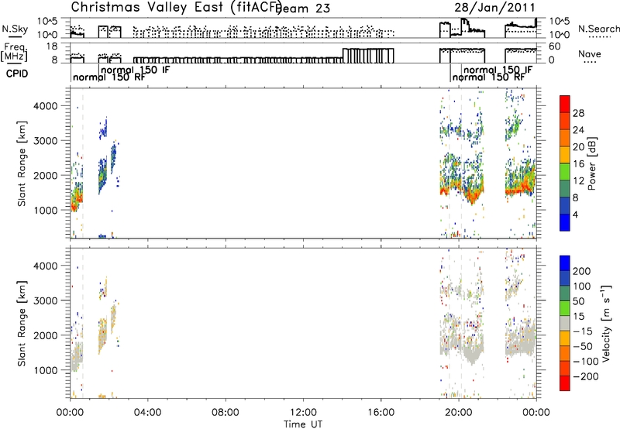Image resolution: width=620 pixels, height=429 pixels.
Task: Click the '4000' tick on the power panel
Action: tap(47, 106)
